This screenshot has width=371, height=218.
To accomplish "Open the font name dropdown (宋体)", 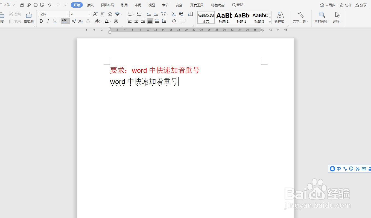I will (x=68, y=14).
